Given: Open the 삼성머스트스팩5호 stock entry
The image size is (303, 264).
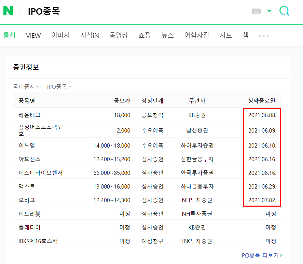Looking at the screenshot, I should (39, 130).
